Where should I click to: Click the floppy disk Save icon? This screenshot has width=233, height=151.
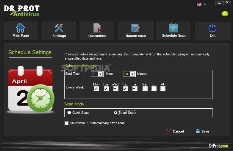pyautogui.click(x=198, y=131)
